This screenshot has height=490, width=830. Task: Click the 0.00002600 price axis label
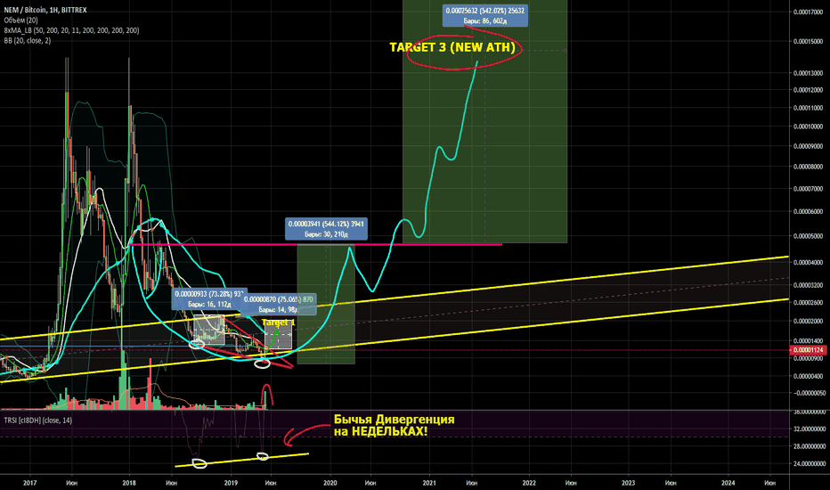tap(809, 303)
